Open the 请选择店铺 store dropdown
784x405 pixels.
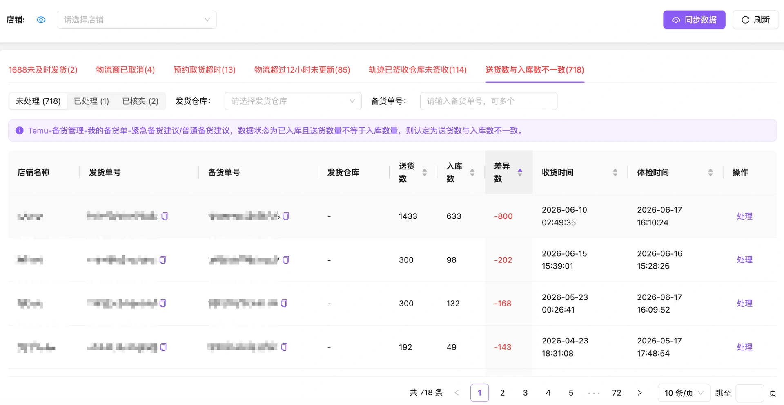click(x=137, y=20)
